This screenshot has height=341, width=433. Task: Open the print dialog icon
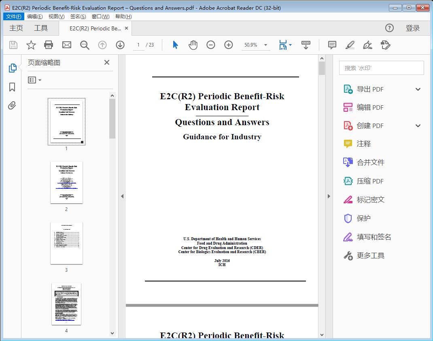click(49, 45)
